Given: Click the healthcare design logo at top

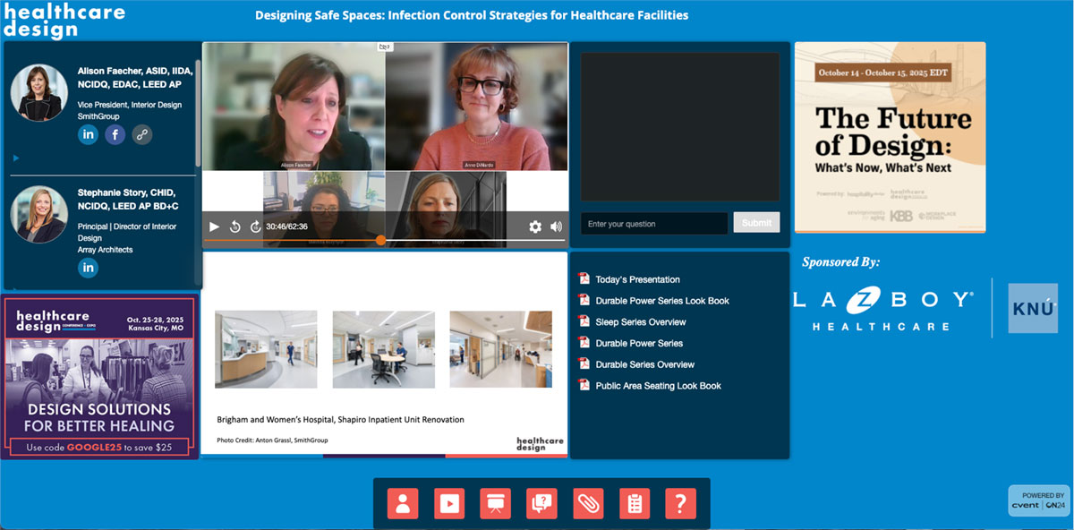Looking at the screenshot, I should pyautogui.click(x=63, y=20).
